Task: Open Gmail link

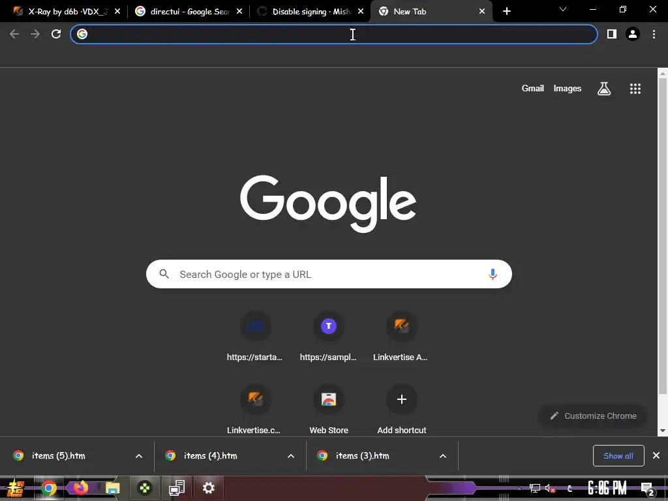Action: 532,88
